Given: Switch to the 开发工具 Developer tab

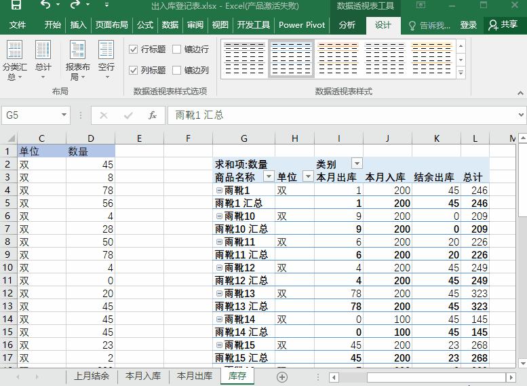Looking at the screenshot, I should (254, 25).
